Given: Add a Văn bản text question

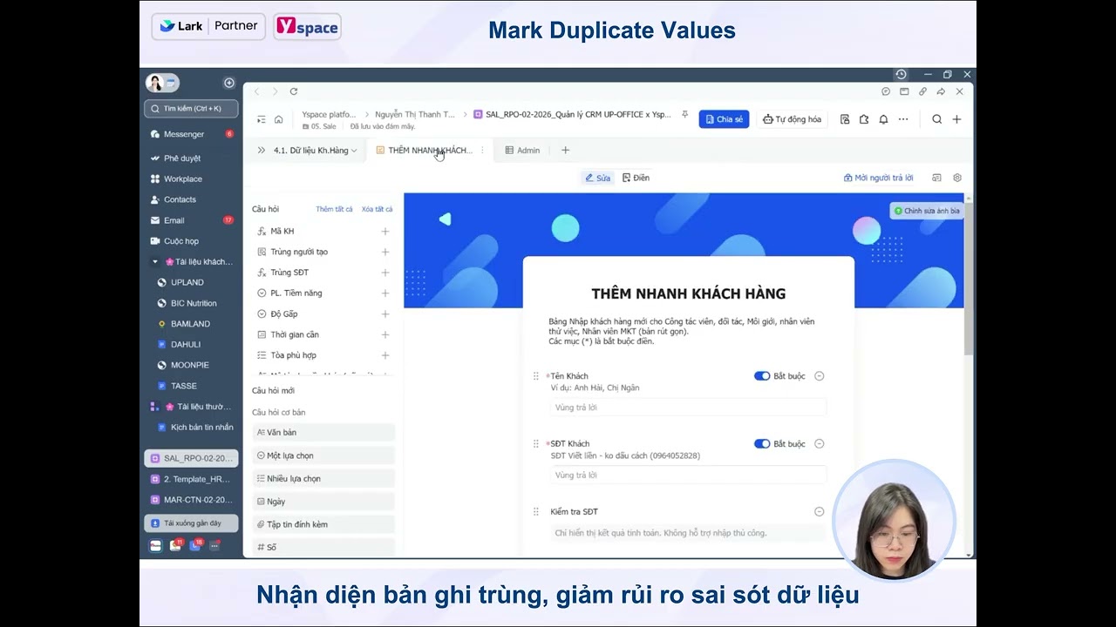Looking at the screenshot, I should 323,433.
